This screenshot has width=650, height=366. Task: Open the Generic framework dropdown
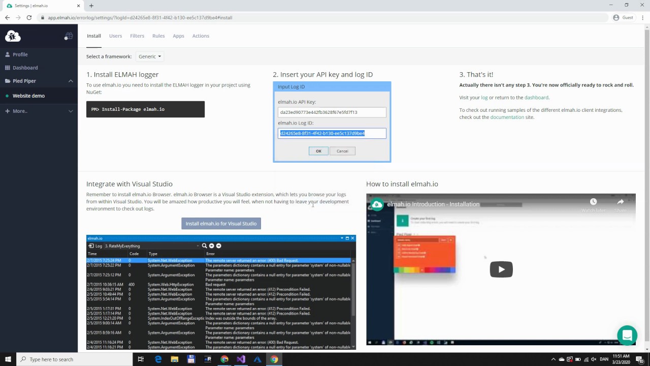(x=150, y=56)
